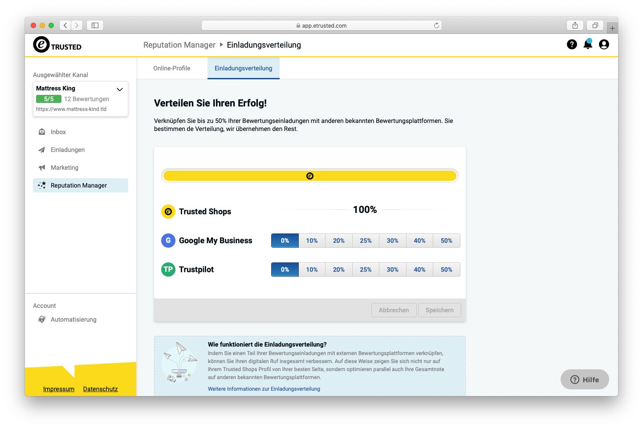Set Google My Business to 0%
Screen dimensions: 643x429
(x=285, y=241)
